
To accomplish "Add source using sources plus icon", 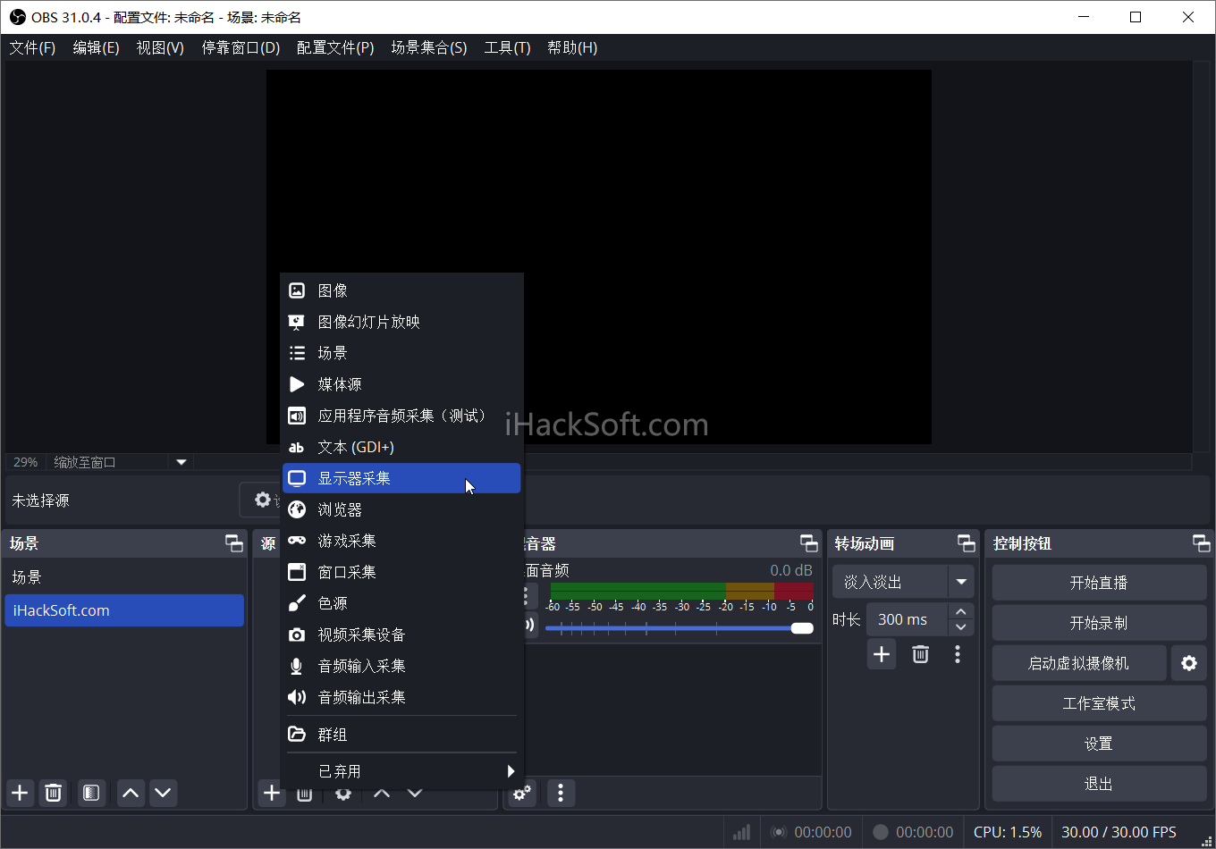I will [272, 793].
